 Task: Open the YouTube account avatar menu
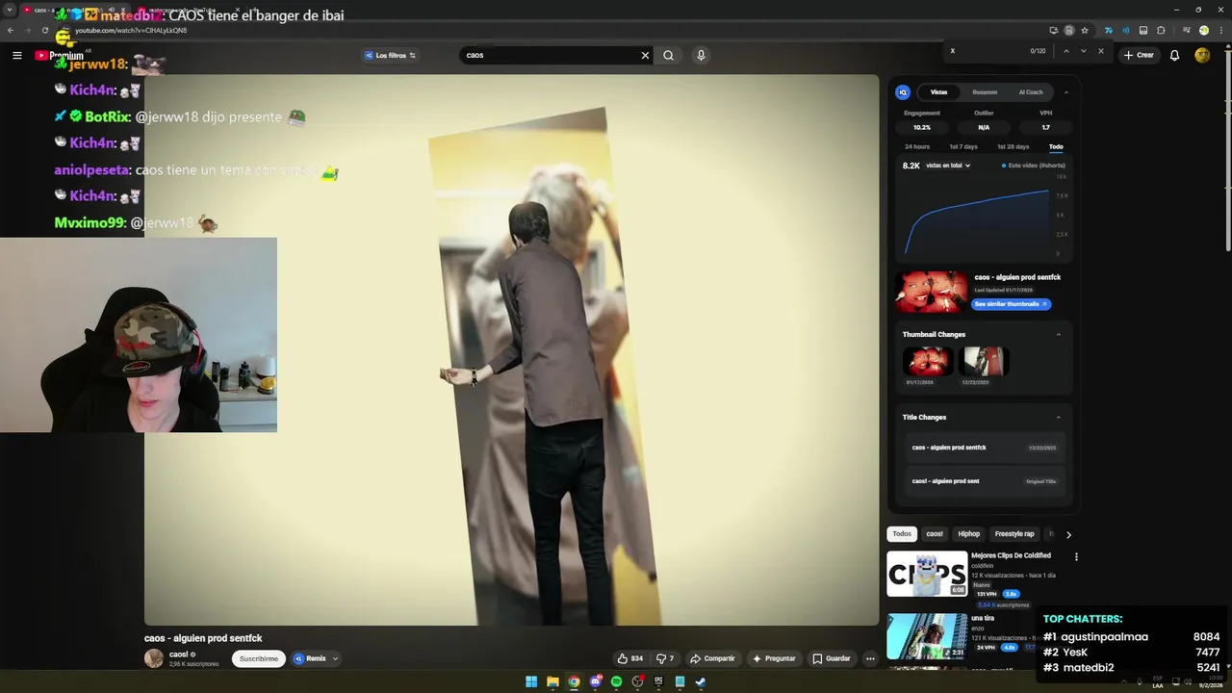pyautogui.click(x=1202, y=55)
